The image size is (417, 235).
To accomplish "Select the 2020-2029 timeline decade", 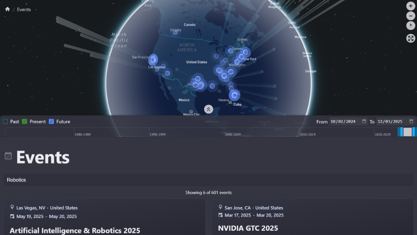I will [x=383, y=135].
